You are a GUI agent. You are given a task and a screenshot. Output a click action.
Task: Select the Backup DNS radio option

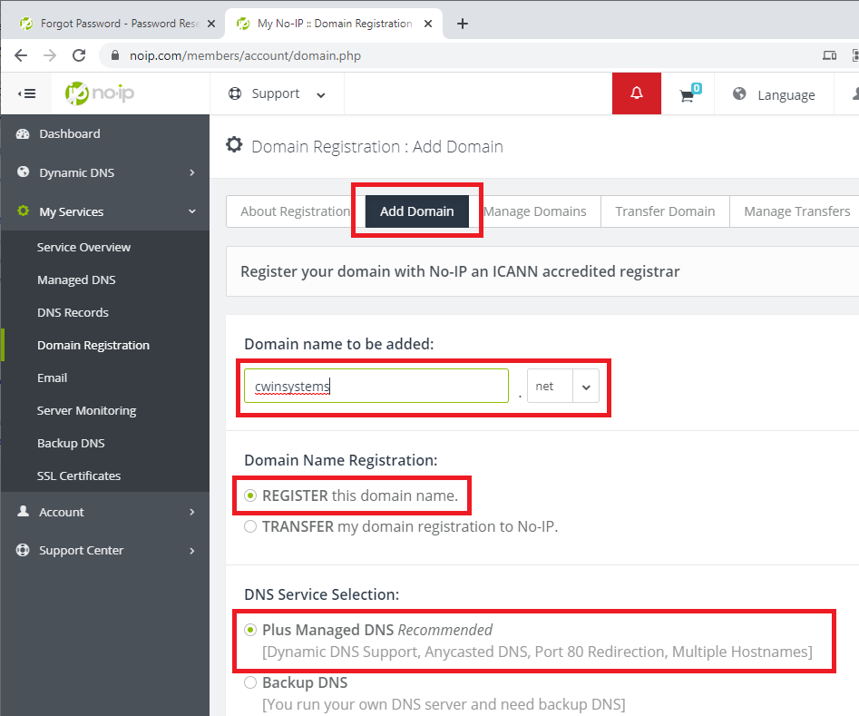pyautogui.click(x=251, y=682)
